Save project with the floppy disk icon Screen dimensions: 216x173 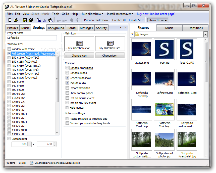25,20
